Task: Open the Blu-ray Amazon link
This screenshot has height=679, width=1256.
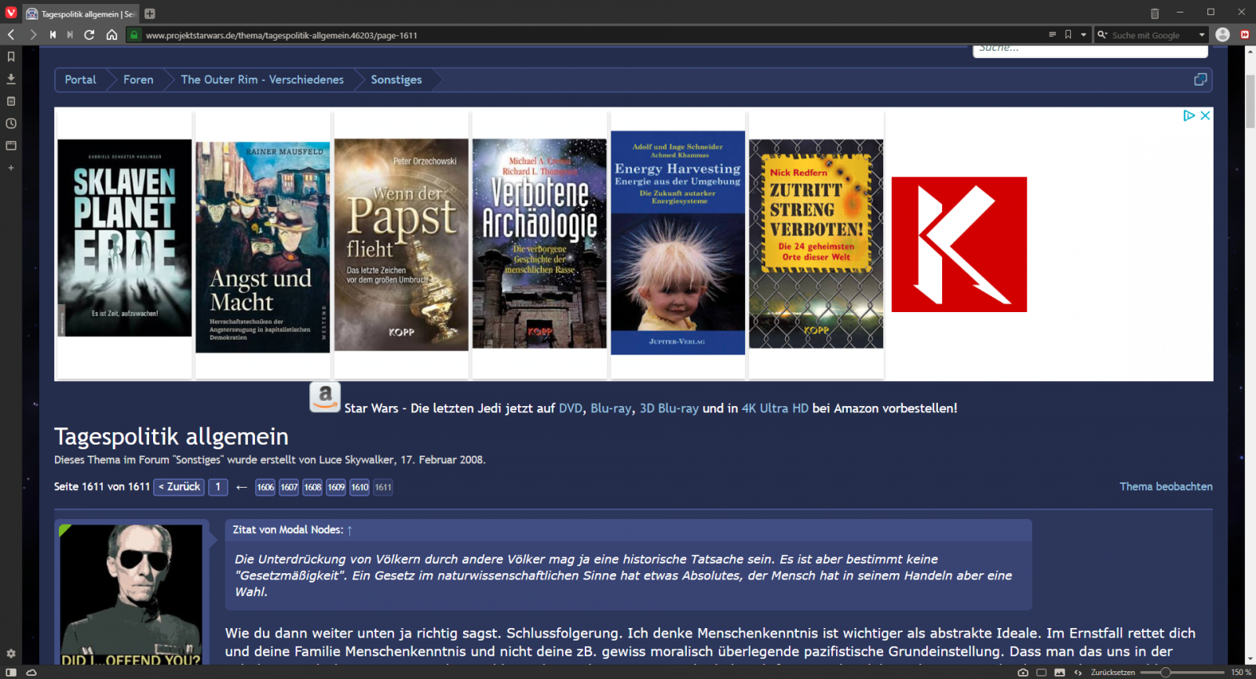Action: pos(611,408)
